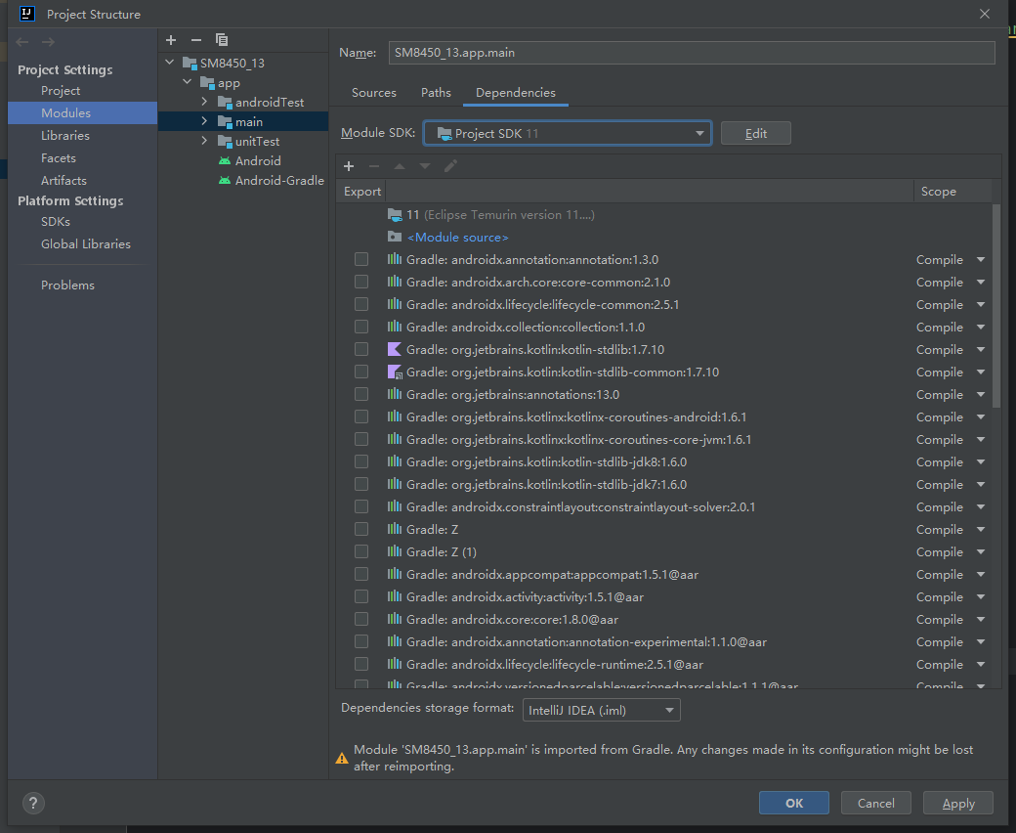Click the warning triangle icon
The image size is (1016, 833).
(x=342, y=758)
